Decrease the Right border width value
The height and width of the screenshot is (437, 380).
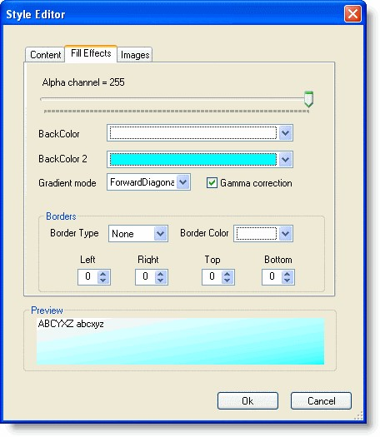[161, 280]
